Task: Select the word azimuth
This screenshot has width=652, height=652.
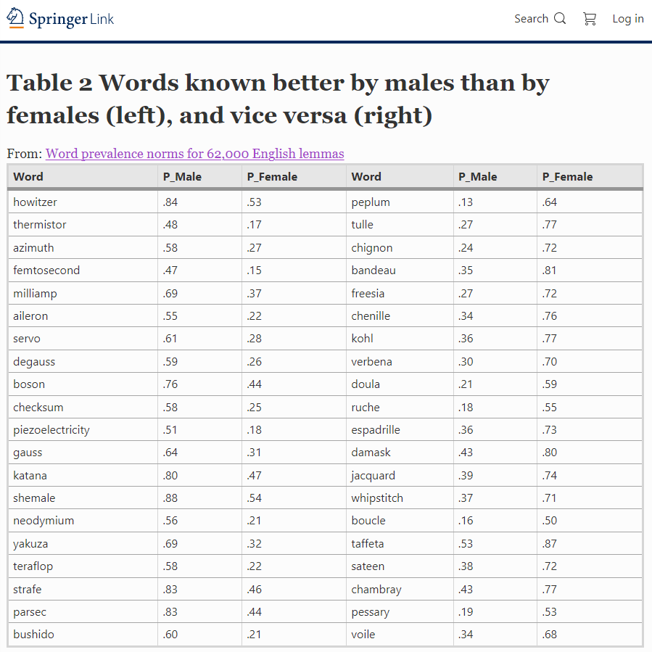Action: tap(33, 248)
